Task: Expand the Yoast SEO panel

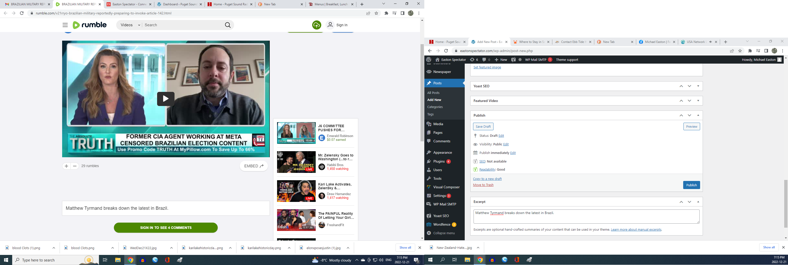Action: [x=698, y=86]
